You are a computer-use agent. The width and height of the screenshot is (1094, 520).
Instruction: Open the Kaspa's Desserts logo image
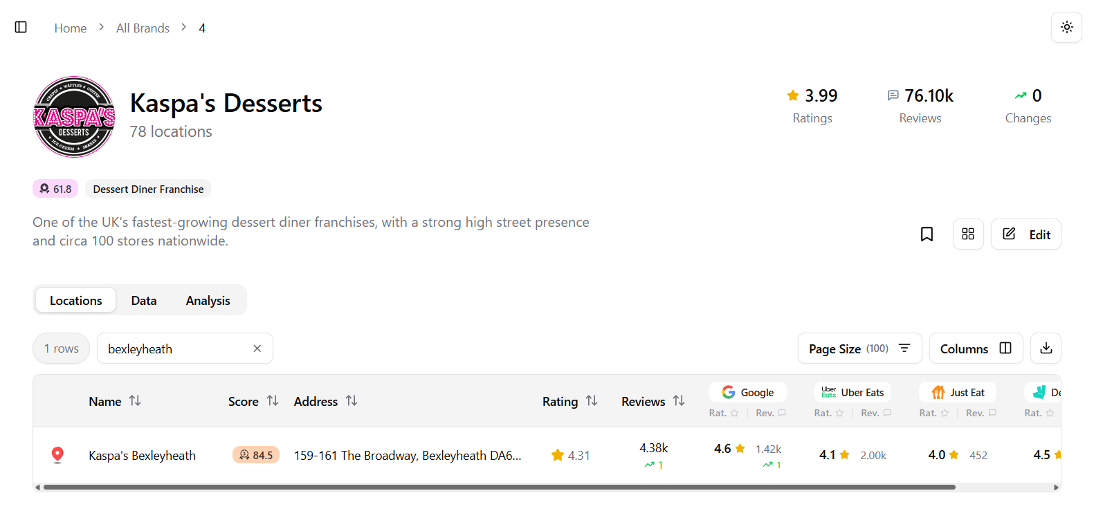74,117
